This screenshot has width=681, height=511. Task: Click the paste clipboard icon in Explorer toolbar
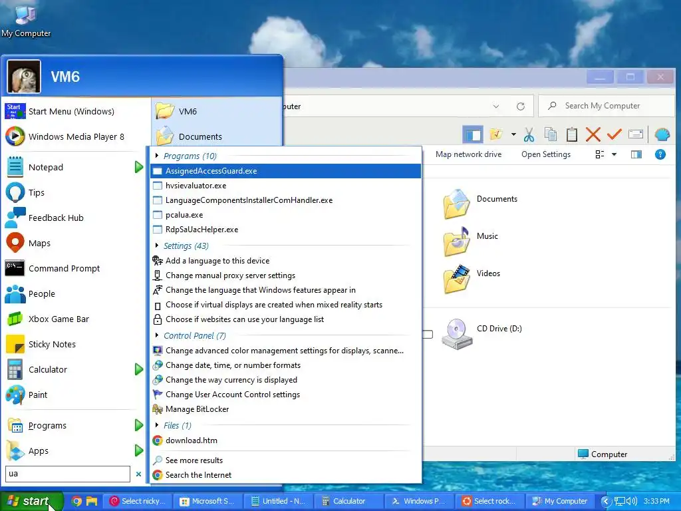(x=571, y=134)
